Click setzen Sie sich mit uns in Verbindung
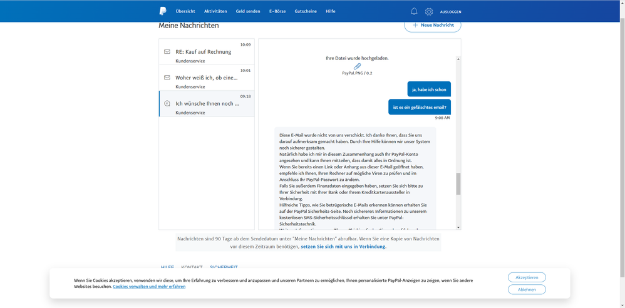The width and height of the screenshot is (625, 308). (x=343, y=247)
